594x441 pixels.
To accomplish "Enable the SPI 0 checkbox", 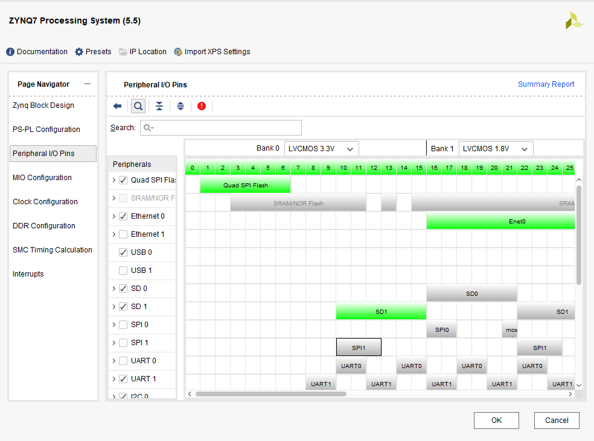I will click(x=123, y=325).
